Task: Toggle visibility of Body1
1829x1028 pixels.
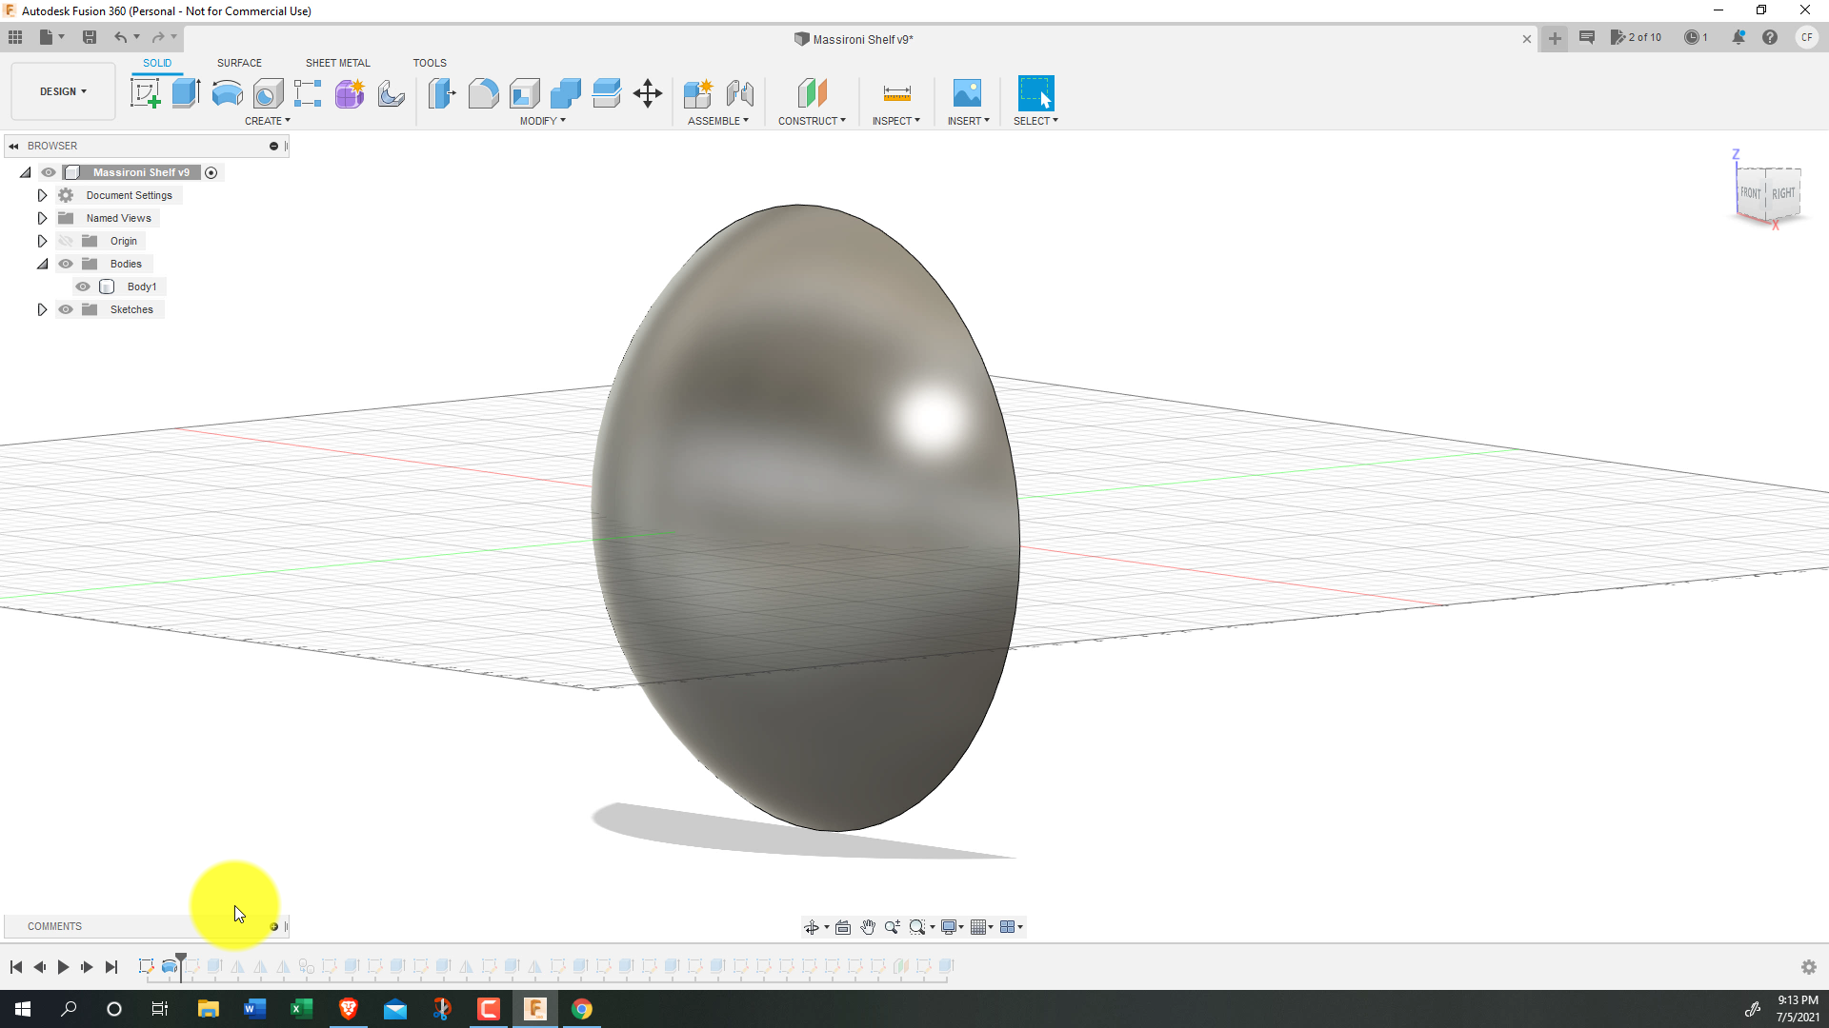Action: 83,287
